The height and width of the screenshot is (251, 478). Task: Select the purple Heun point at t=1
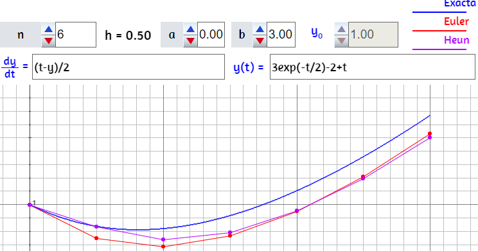(163, 239)
